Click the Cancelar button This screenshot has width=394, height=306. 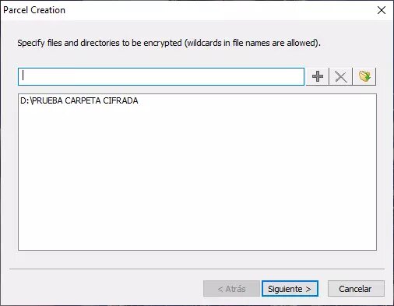[356, 289]
